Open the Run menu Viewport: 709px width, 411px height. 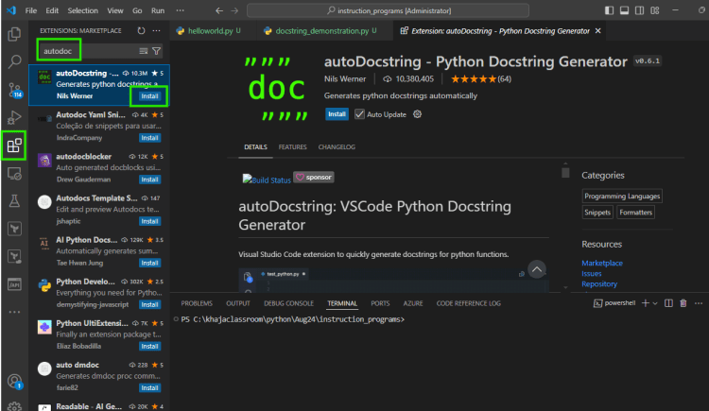[x=158, y=10]
